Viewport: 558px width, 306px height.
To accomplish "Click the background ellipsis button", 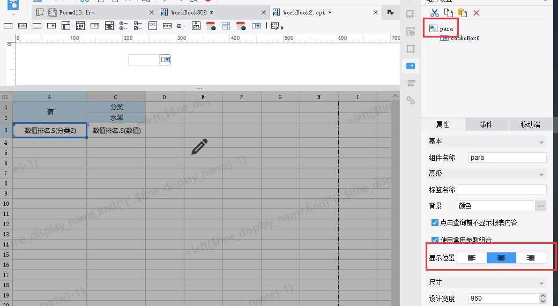I will pos(540,206).
